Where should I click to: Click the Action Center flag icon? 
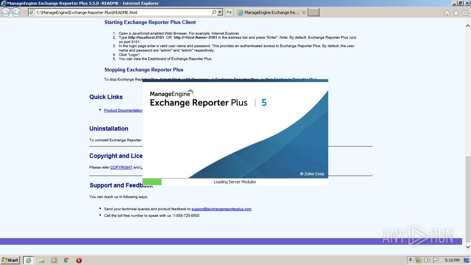tap(436, 260)
